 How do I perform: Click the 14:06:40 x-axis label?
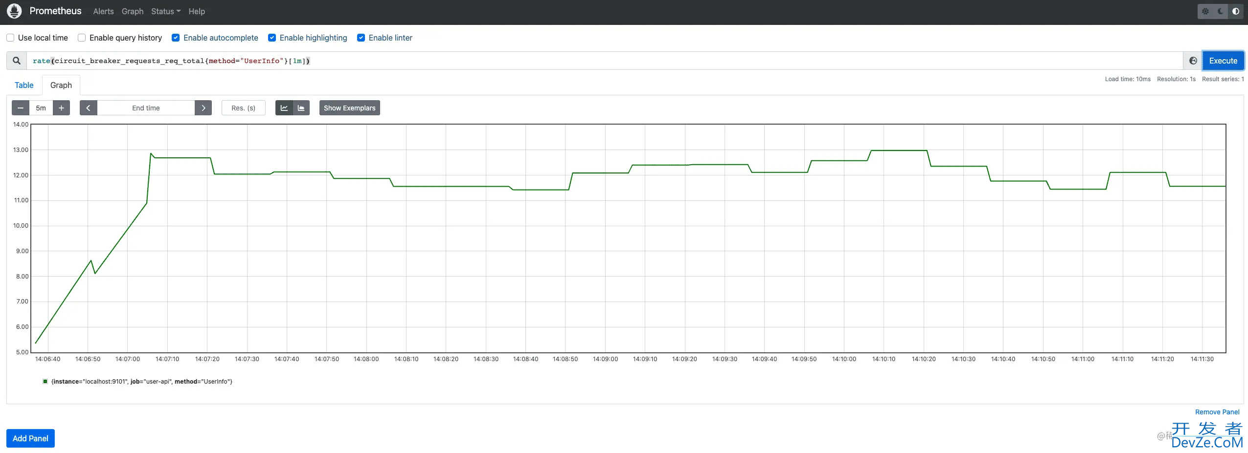48,359
